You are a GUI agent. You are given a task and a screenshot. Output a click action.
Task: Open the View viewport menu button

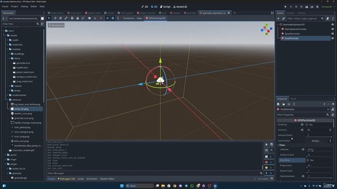[x=139, y=18]
